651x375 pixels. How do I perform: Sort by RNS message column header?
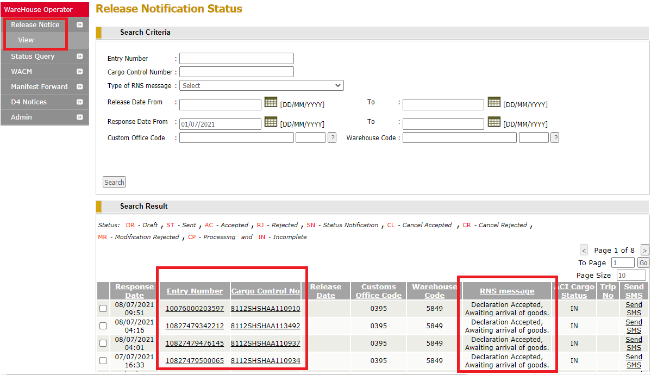coord(507,291)
